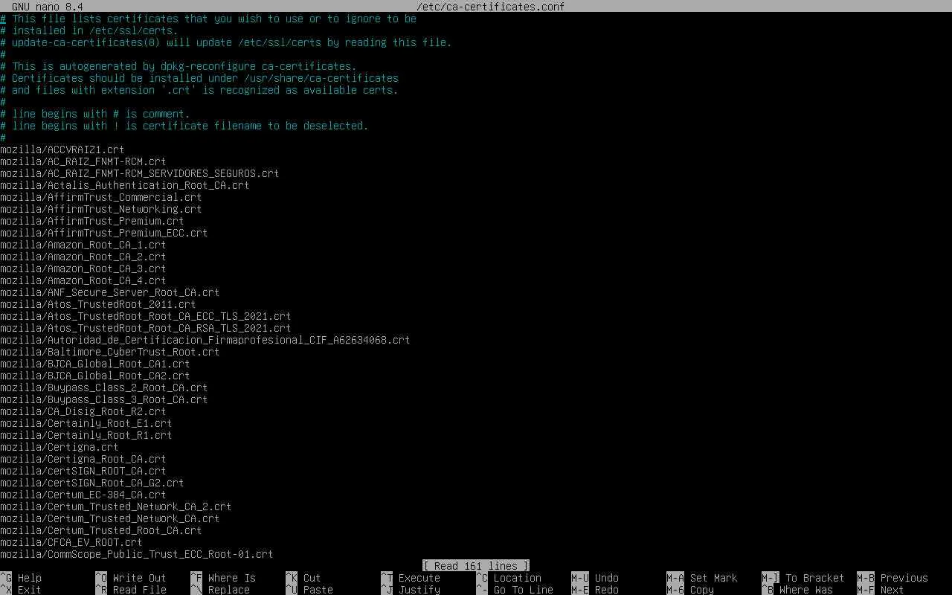The width and height of the screenshot is (952, 595).
Task: Click the Certainly_Root_R1.crt line
Action: pyautogui.click(x=86, y=435)
